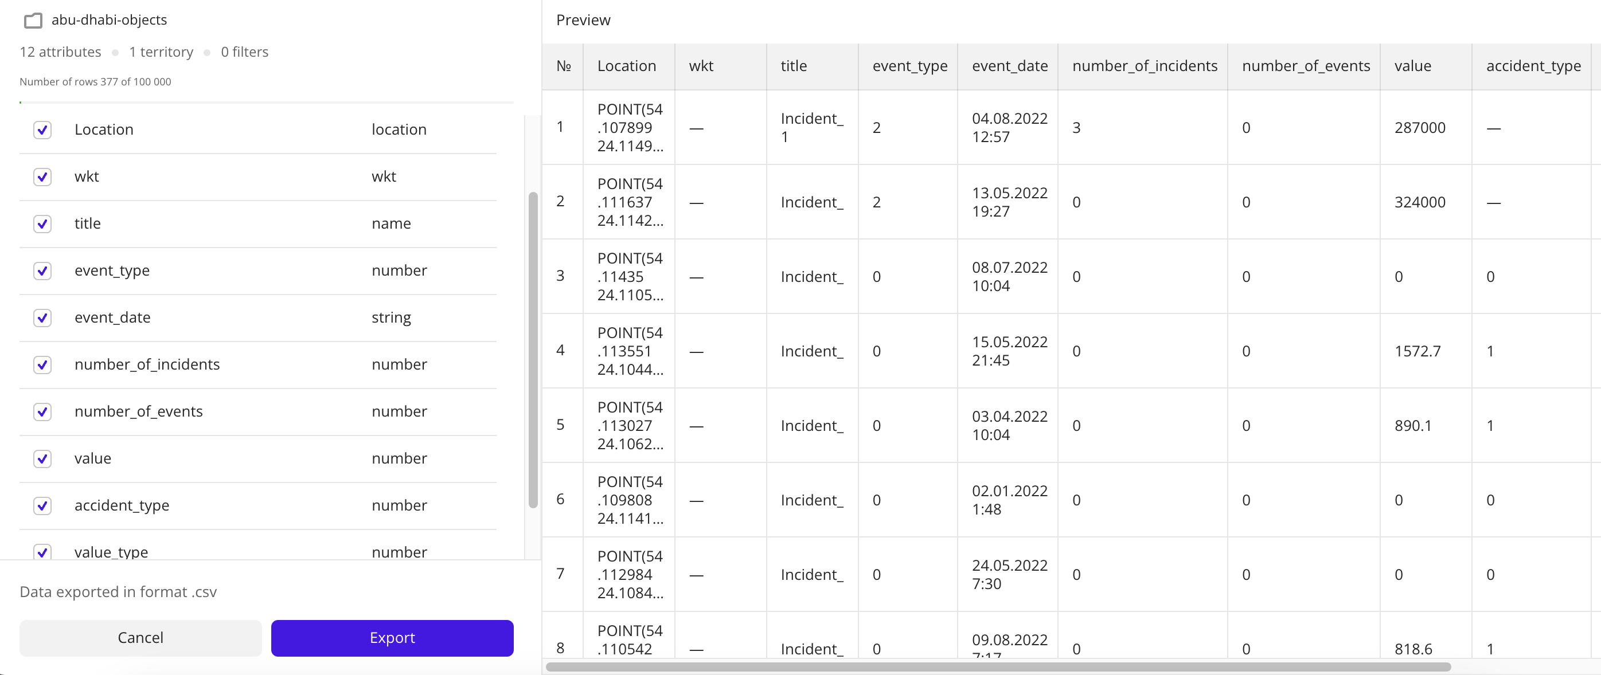Uncheck the event_type attribute

tap(42, 271)
